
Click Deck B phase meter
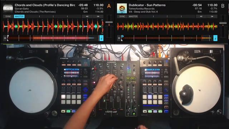pyautogui.click(x=167, y=16)
